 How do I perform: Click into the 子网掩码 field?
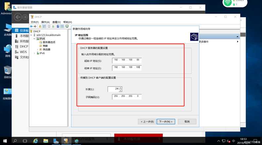pos(127,96)
